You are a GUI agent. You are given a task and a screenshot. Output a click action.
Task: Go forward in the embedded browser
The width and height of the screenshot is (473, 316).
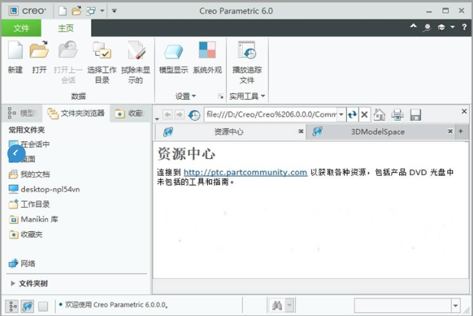tap(179, 114)
